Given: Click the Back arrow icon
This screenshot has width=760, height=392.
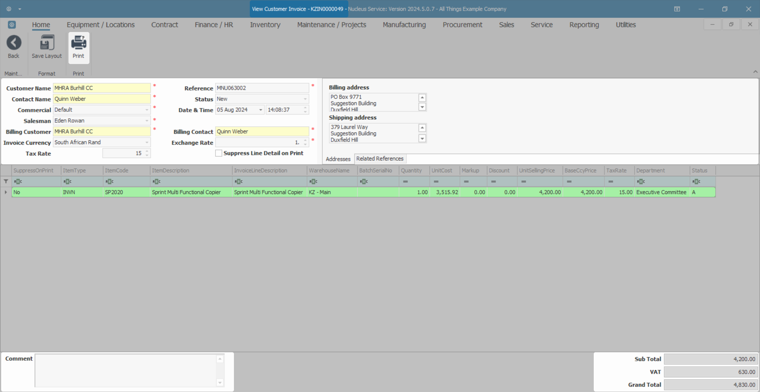Looking at the screenshot, I should pyautogui.click(x=14, y=43).
